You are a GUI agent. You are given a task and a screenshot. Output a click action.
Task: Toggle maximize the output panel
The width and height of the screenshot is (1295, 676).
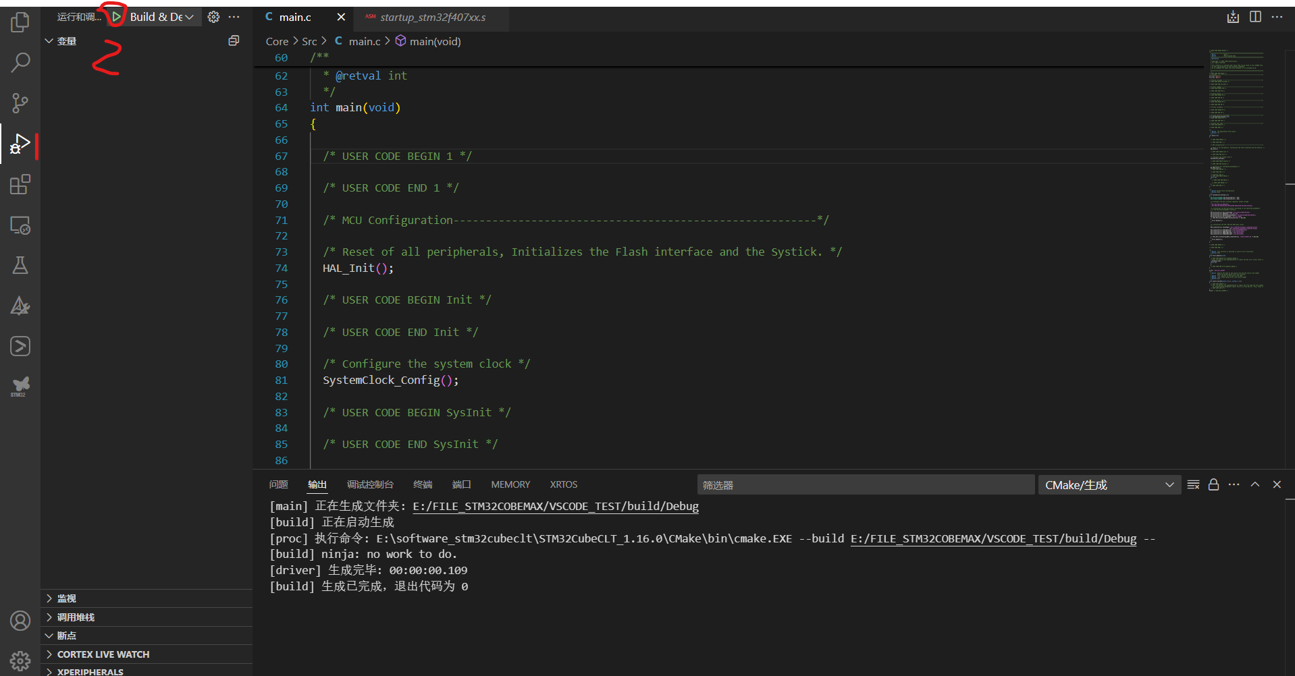(x=1255, y=484)
